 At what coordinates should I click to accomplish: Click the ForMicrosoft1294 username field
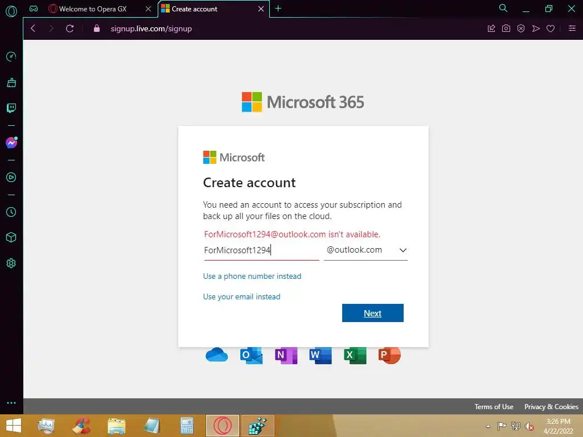pyautogui.click(x=261, y=250)
